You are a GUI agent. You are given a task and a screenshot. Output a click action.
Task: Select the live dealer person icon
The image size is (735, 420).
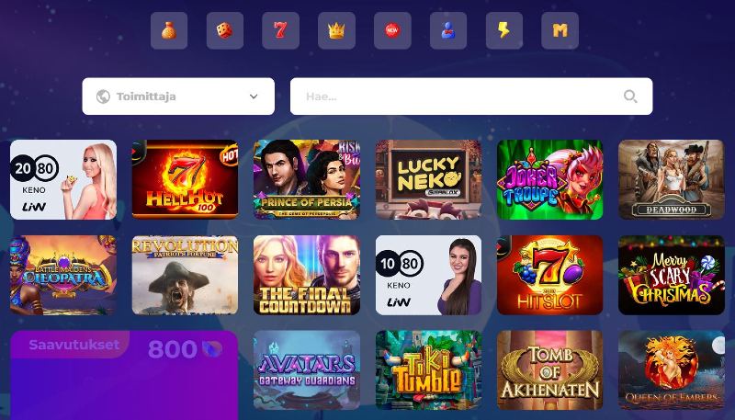pos(448,31)
